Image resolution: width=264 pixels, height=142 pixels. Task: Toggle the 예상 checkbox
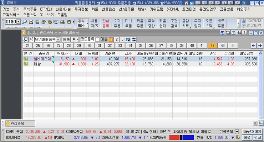[97, 40]
